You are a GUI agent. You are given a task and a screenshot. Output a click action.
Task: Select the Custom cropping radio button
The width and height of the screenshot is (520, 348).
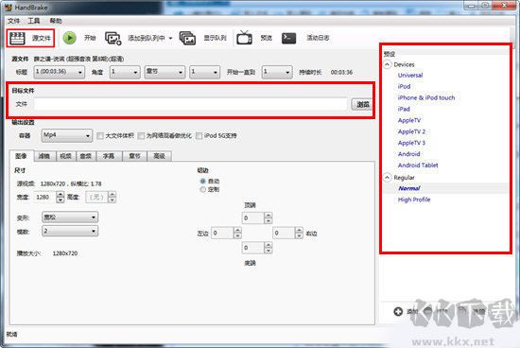pos(202,189)
